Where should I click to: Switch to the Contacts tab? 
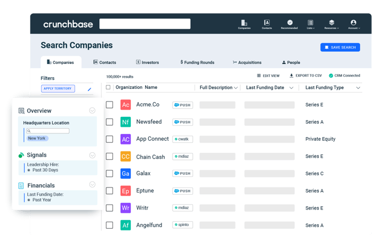pyautogui.click(x=105, y=62)
